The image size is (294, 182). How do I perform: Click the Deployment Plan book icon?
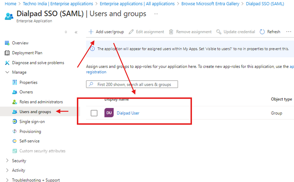(x=7, y=53)
